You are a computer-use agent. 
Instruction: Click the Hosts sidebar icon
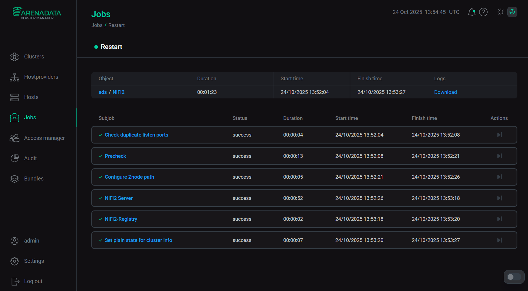pos(15,97)
